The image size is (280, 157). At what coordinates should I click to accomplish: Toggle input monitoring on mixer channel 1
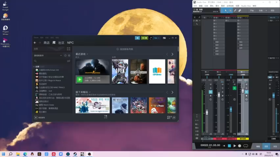211,92
